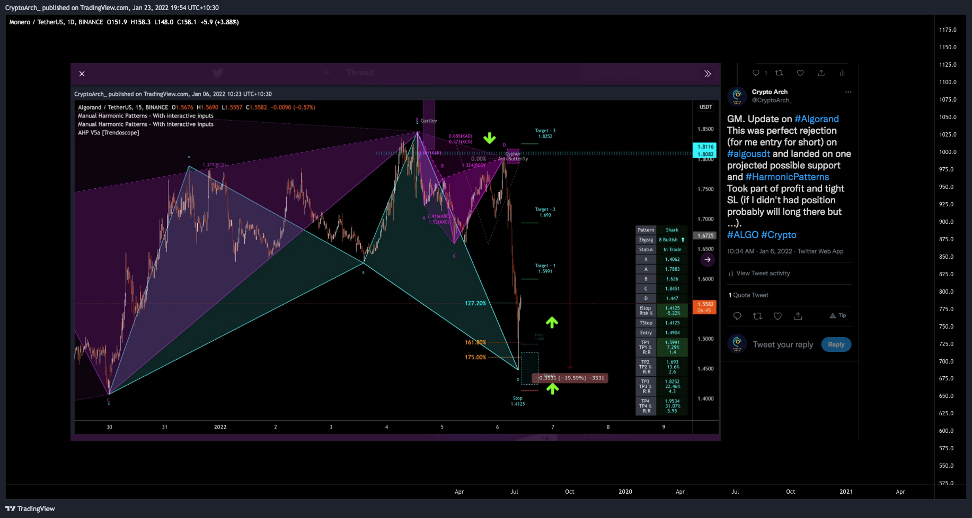Click the heart icon above Crypto Arch's name
This screenshot has height=518, width=972.
click(800, 73)
